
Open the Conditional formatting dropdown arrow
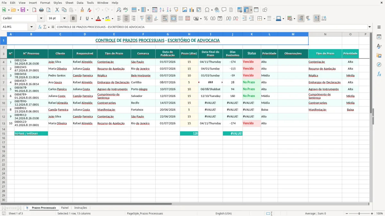pyautogui.click(x=294, y=19)
